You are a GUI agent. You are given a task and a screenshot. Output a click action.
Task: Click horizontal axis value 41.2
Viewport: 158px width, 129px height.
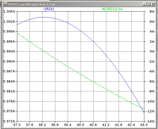106,125
